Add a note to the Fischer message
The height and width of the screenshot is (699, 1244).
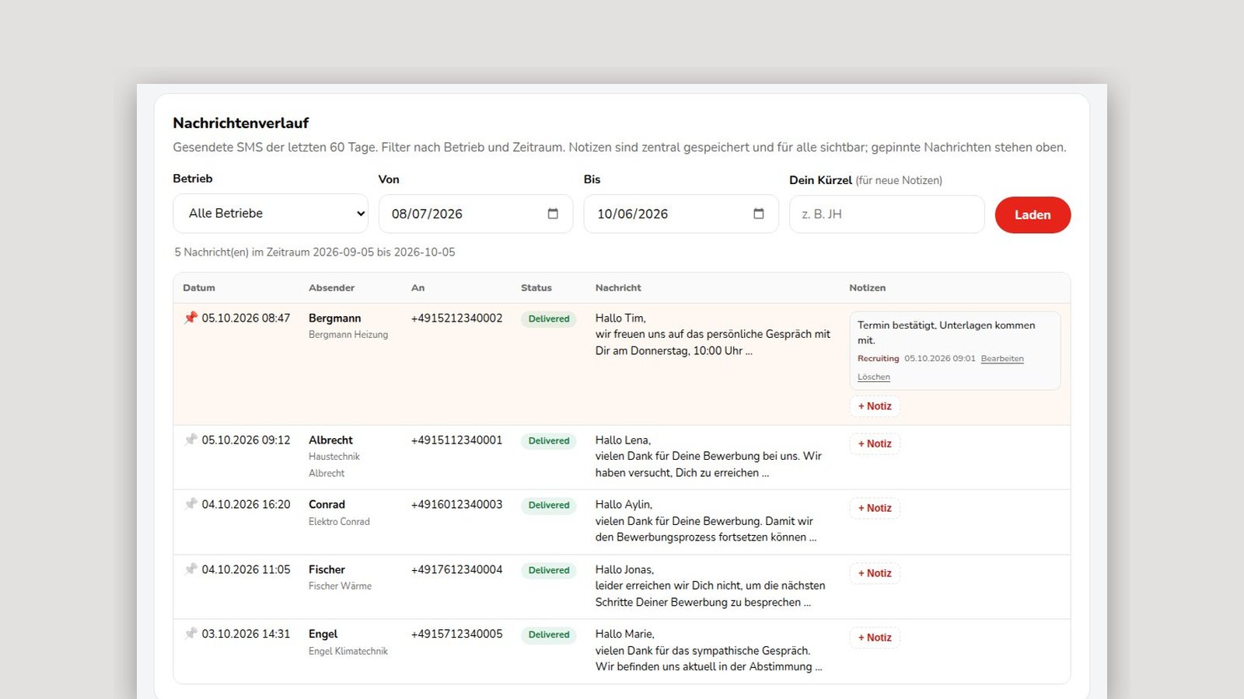click(875, 573)
